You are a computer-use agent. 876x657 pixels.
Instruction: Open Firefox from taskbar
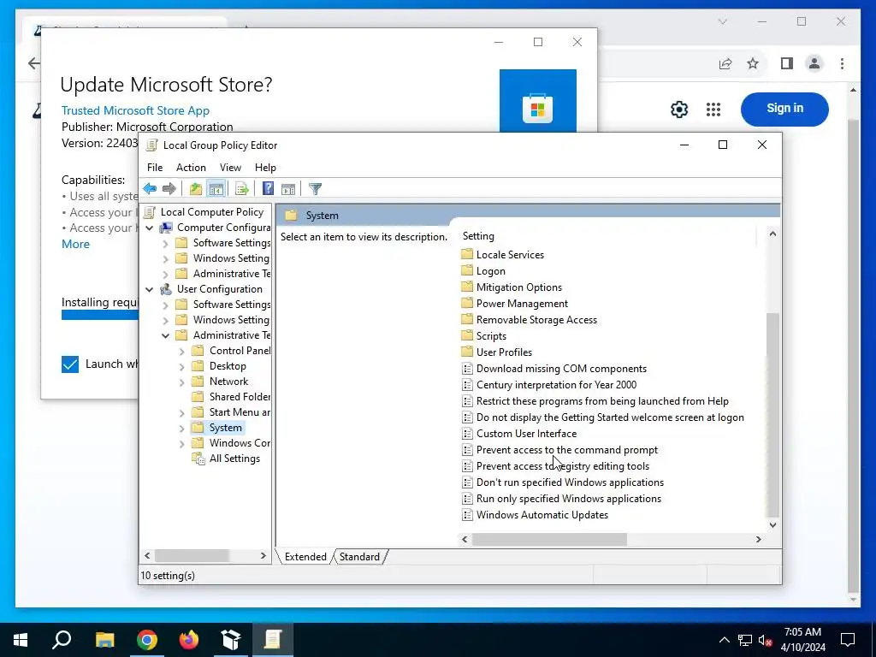(189, 640)
